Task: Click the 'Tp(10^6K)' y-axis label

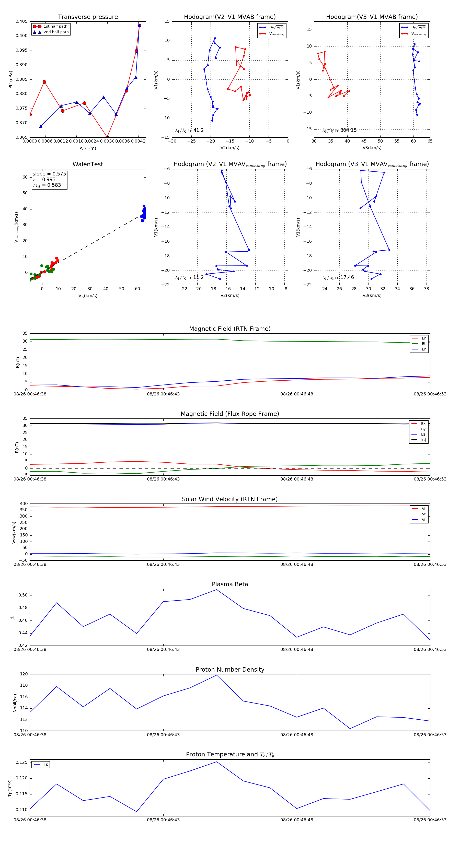Action: pyautogui.click(x=10, y=788)
